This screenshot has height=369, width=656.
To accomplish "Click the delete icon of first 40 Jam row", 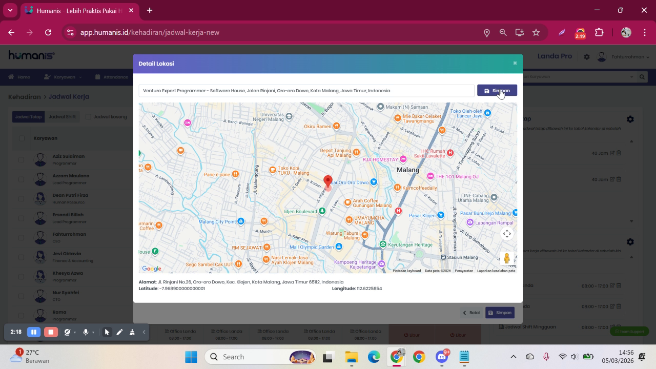I will pos(619,153).
